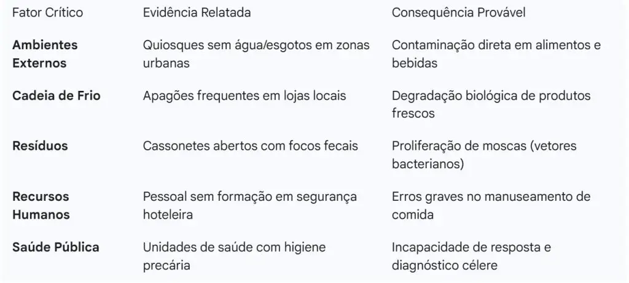Viewport: 629px width, 283px height.
Task: Click 'Cassonetes abertos com focos fecais' text
Action: pos(250,146)
